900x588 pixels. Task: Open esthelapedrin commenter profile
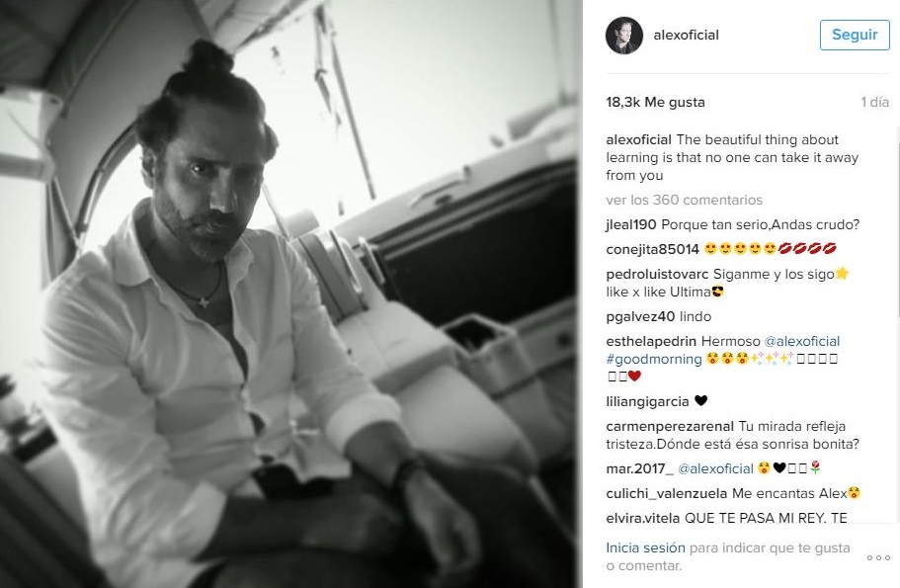click(651, 341)
